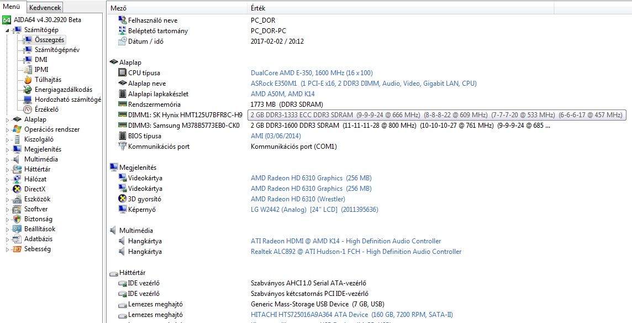
Task: Click the Dátum / idő clock icon
Action: click(x=123, y=41)
